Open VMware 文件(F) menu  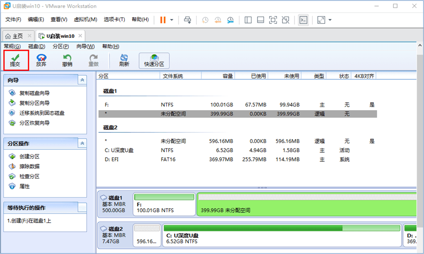point(13,19)
